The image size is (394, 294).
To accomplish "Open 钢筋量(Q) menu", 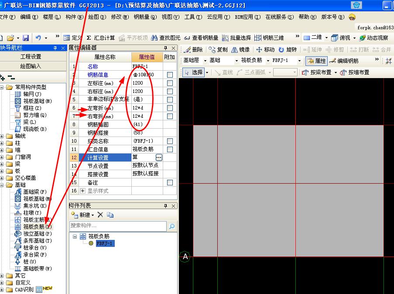I will click(x=145, y=17).
